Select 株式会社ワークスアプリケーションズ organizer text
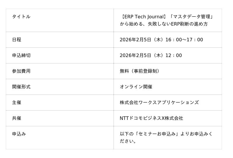233x158 pixels. (x=159, y=102)
